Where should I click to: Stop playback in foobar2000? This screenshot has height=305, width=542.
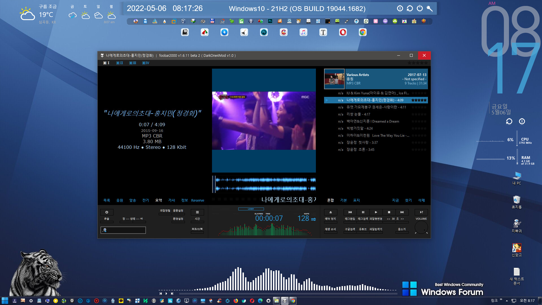tap(389, 212)
